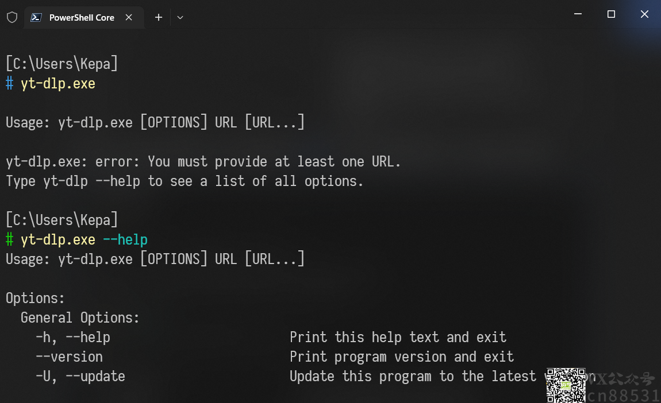Close the terminal window
Viewport: 661px width, 403px height.
tap(644, 14)
